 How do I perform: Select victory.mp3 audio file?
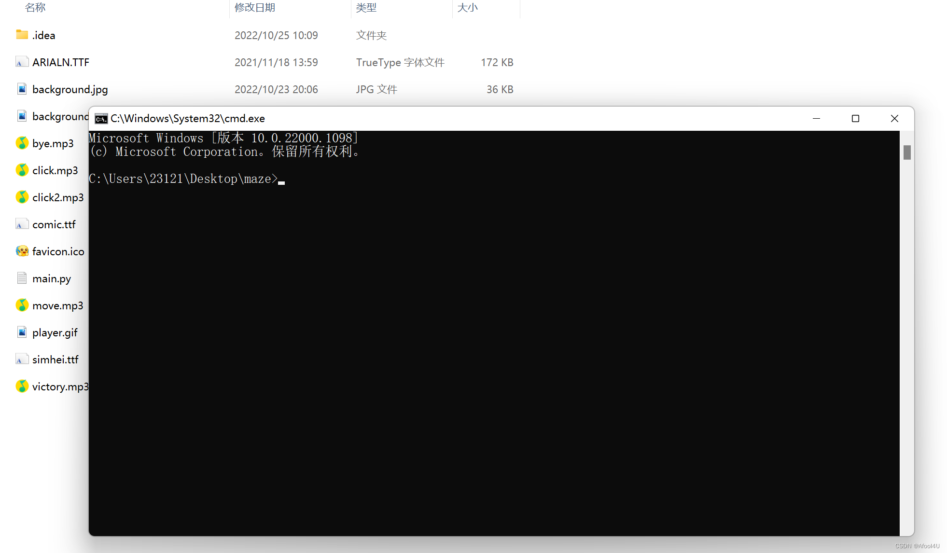point(58,387)
